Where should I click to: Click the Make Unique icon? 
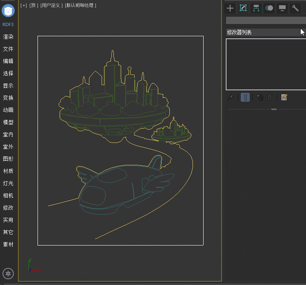pyautogui.click(x=259, y=97)
